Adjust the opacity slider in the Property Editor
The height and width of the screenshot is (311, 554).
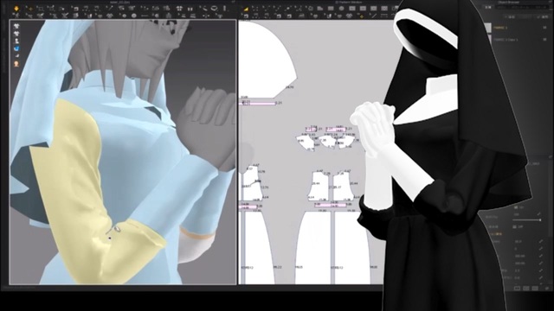point(526,220)
